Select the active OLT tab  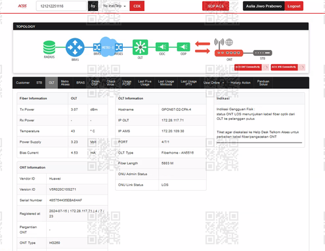click(x=51, y=83)
